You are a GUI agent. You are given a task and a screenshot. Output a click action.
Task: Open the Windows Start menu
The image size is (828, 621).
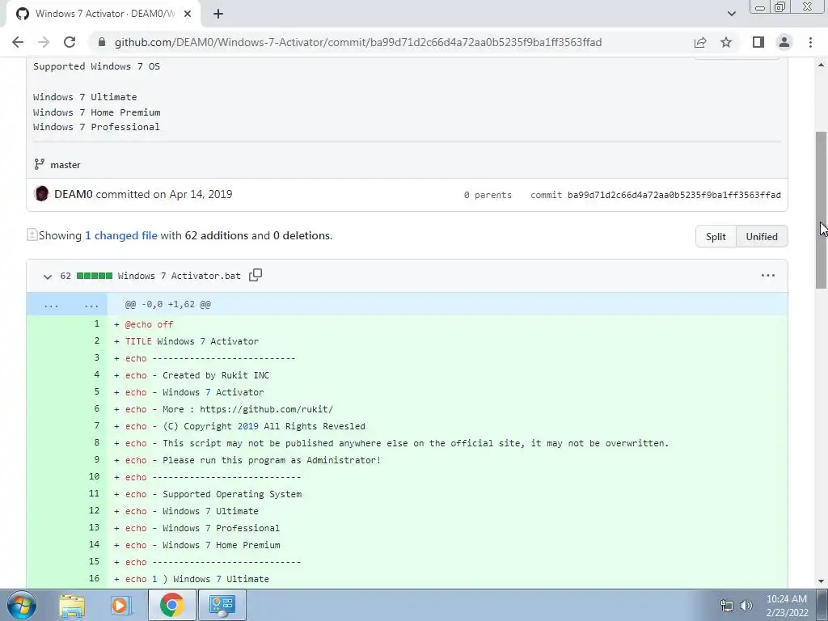coord(21,605)
